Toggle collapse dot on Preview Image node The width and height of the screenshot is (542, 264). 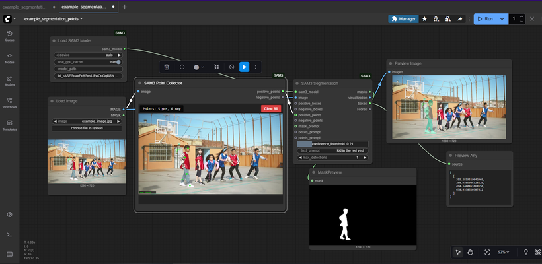(391, 63)
